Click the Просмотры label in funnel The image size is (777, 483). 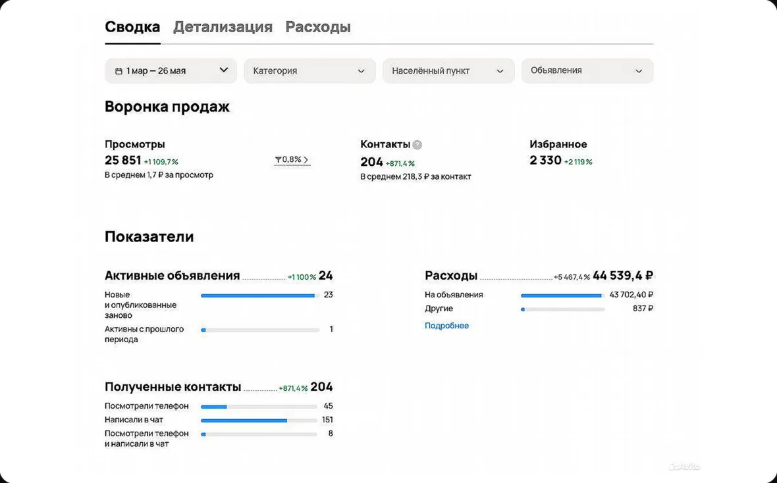click(135, 145)
